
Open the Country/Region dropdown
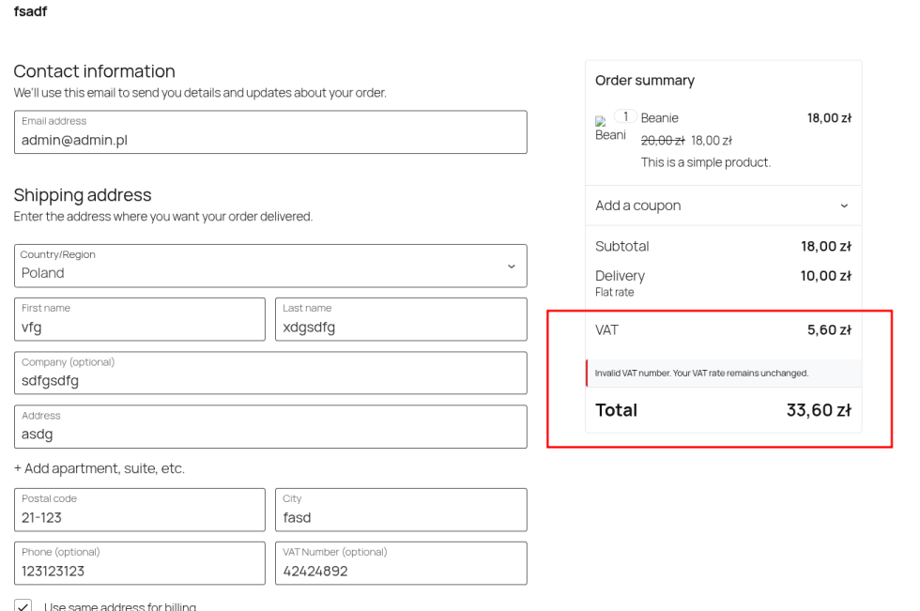pyautogui.click(x=270, y=266)
